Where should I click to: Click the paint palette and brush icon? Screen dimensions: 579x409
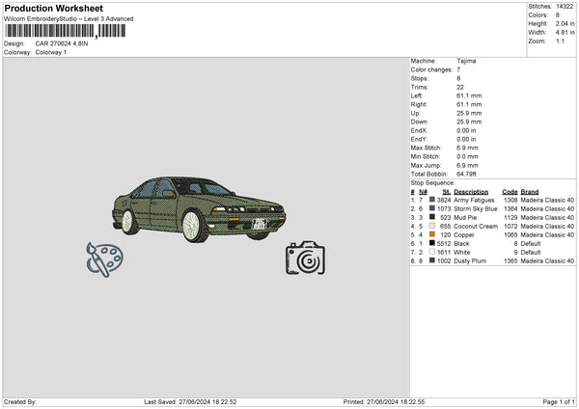pos(105,259)
